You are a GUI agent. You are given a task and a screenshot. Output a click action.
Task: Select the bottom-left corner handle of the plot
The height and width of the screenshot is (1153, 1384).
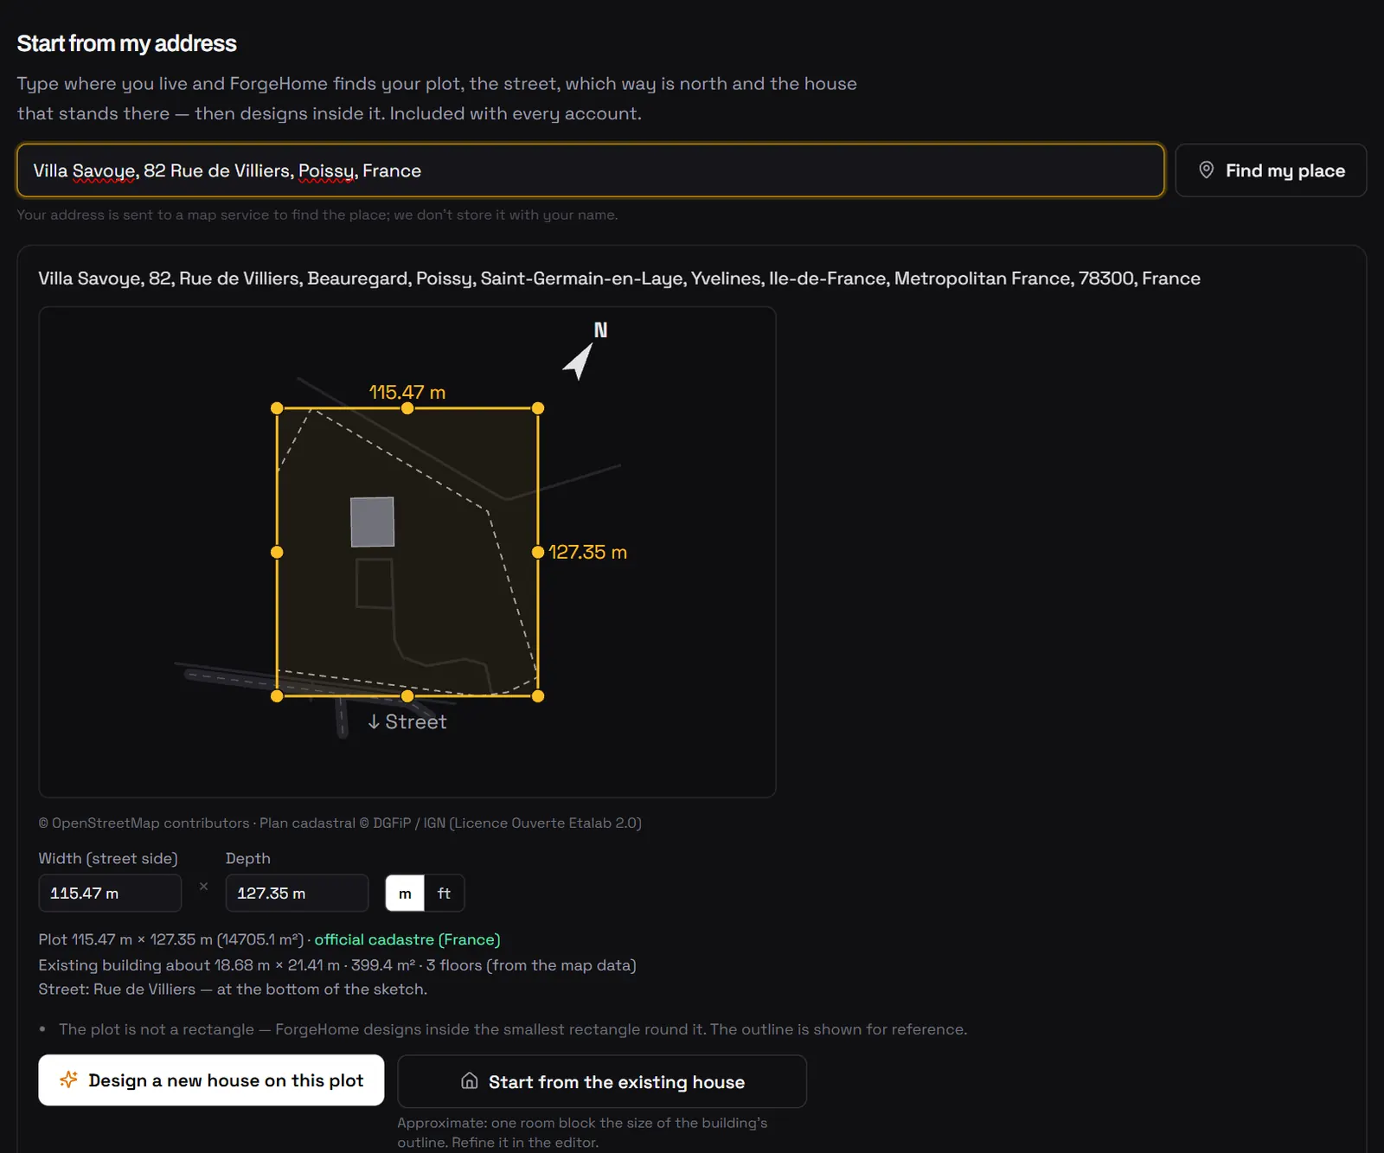tap(277, 696)
